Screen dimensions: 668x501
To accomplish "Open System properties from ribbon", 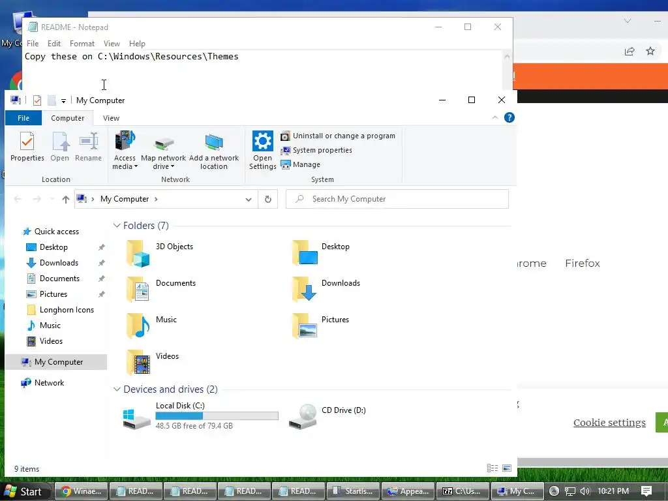I will click(316, 151).
